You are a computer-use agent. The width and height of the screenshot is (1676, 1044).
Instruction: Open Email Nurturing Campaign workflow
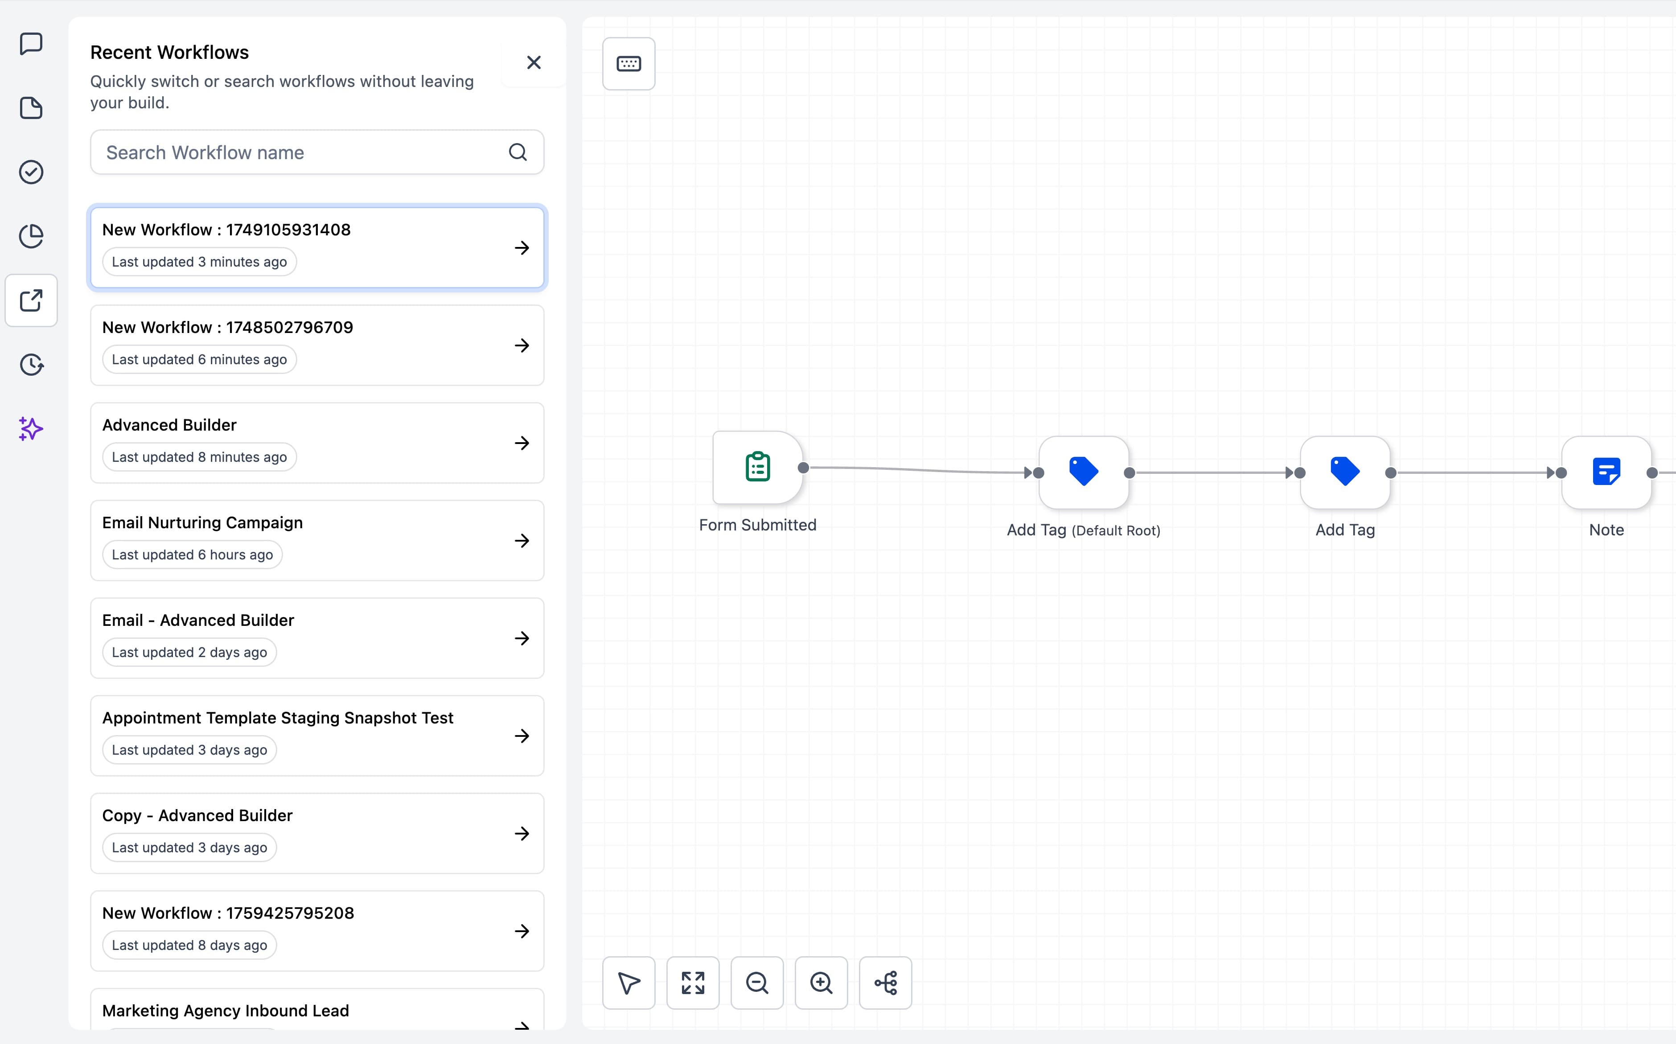coord(317,541)
